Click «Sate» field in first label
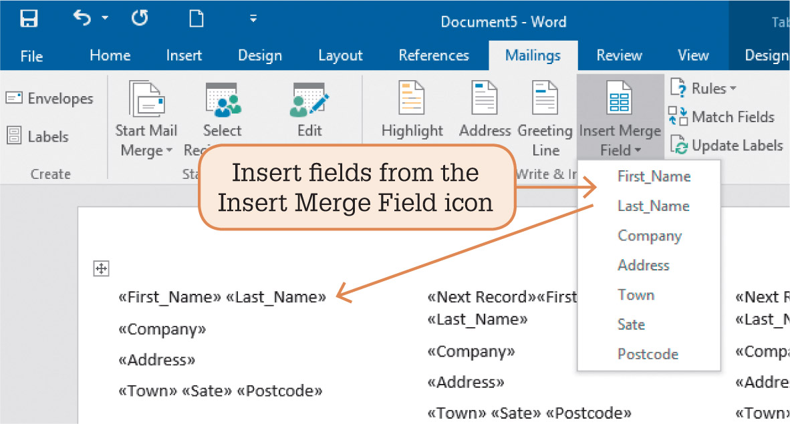This screenshot has width=790, height=424. click(x=207, y=391)
